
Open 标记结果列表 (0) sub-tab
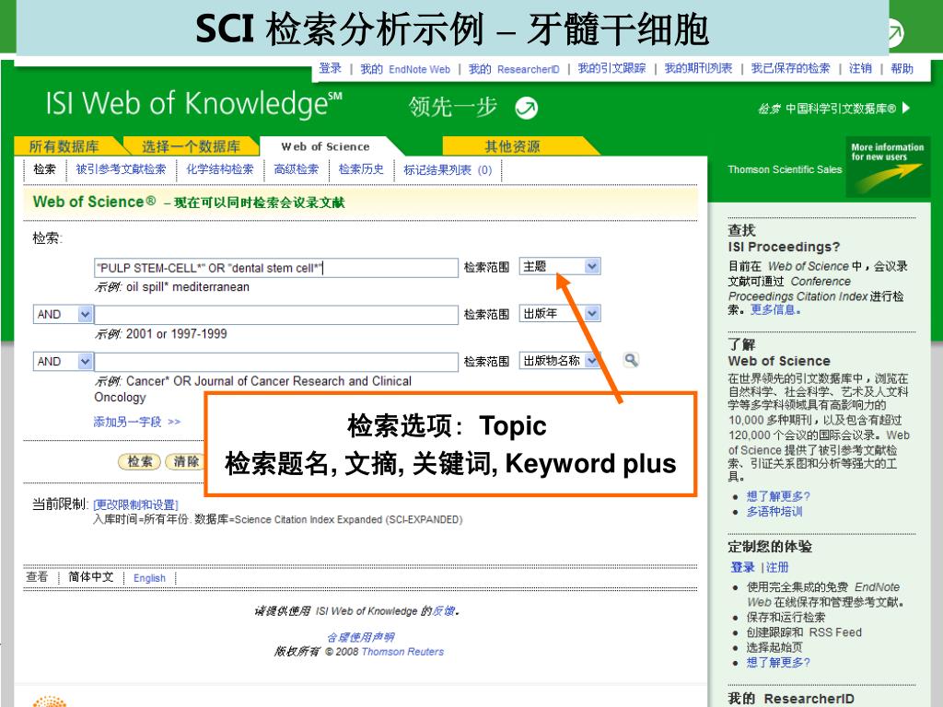click(448, 170)
